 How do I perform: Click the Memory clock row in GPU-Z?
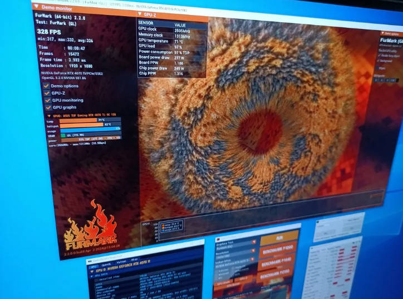coord(172,36)
